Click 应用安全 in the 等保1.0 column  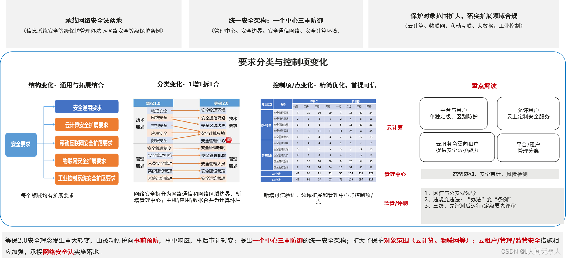[159, 133]
